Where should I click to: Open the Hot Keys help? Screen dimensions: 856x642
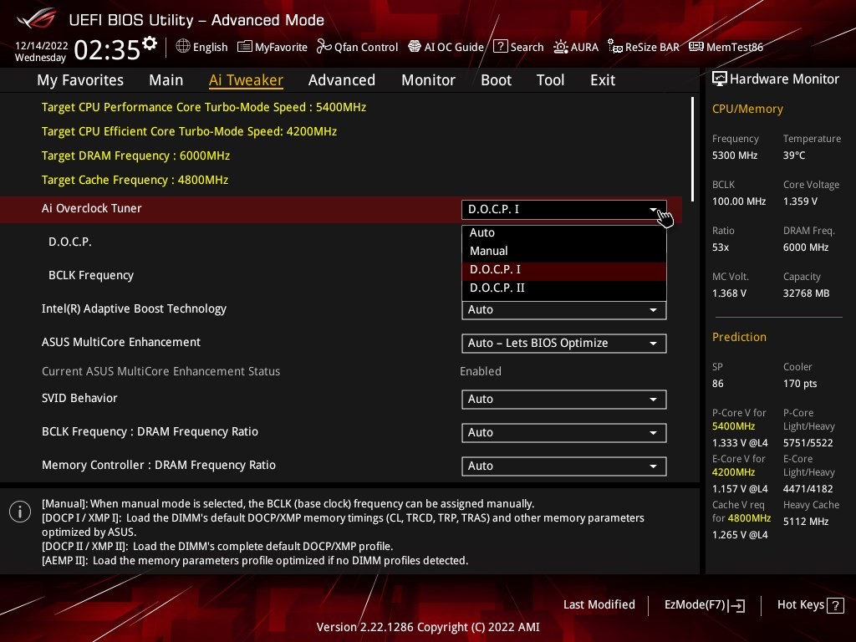(x=801, y=604)
